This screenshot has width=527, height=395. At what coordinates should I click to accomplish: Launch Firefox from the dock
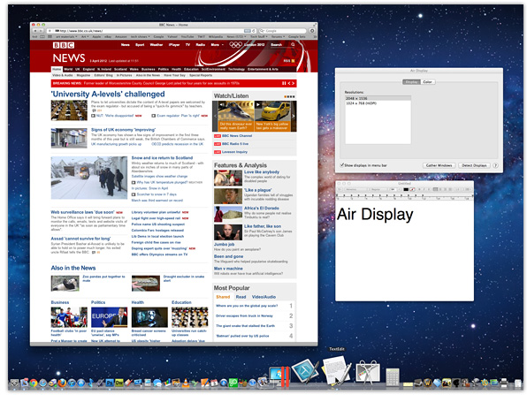tap(62, 383)
